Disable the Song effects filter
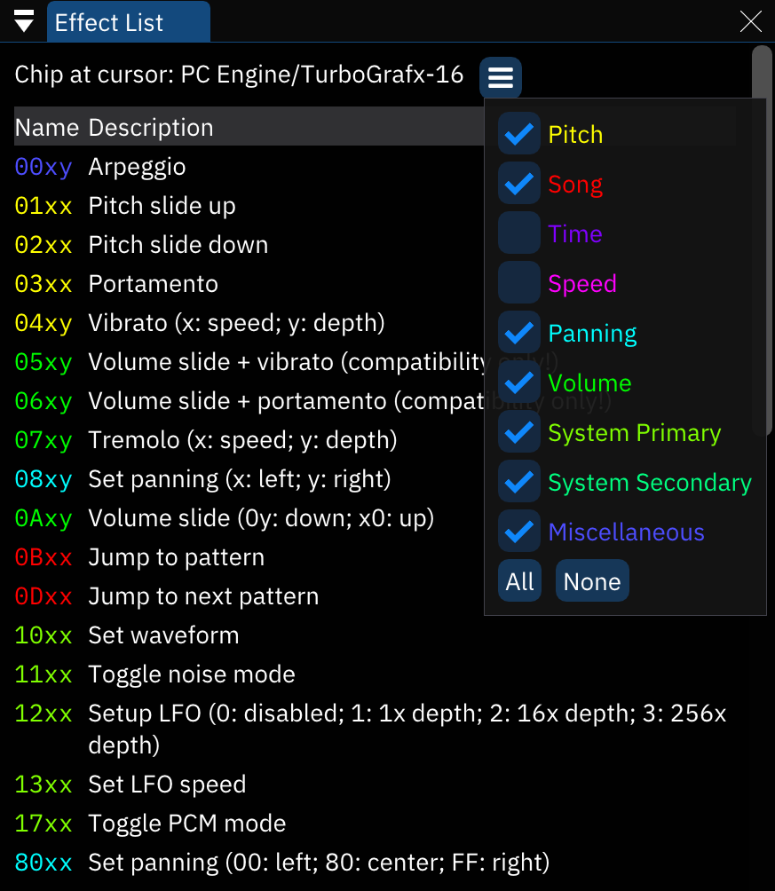 click(518, 184)
